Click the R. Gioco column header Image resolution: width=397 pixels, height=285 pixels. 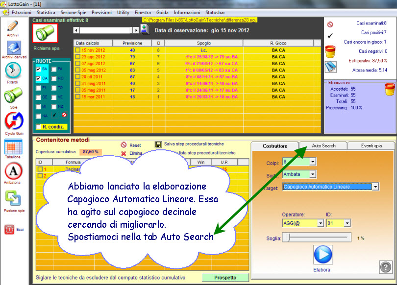pos(278,43)
